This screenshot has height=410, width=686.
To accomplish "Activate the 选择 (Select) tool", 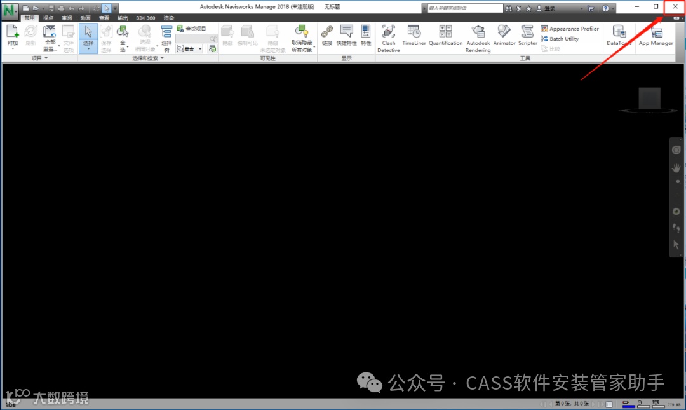I will (x=88, y=38).
